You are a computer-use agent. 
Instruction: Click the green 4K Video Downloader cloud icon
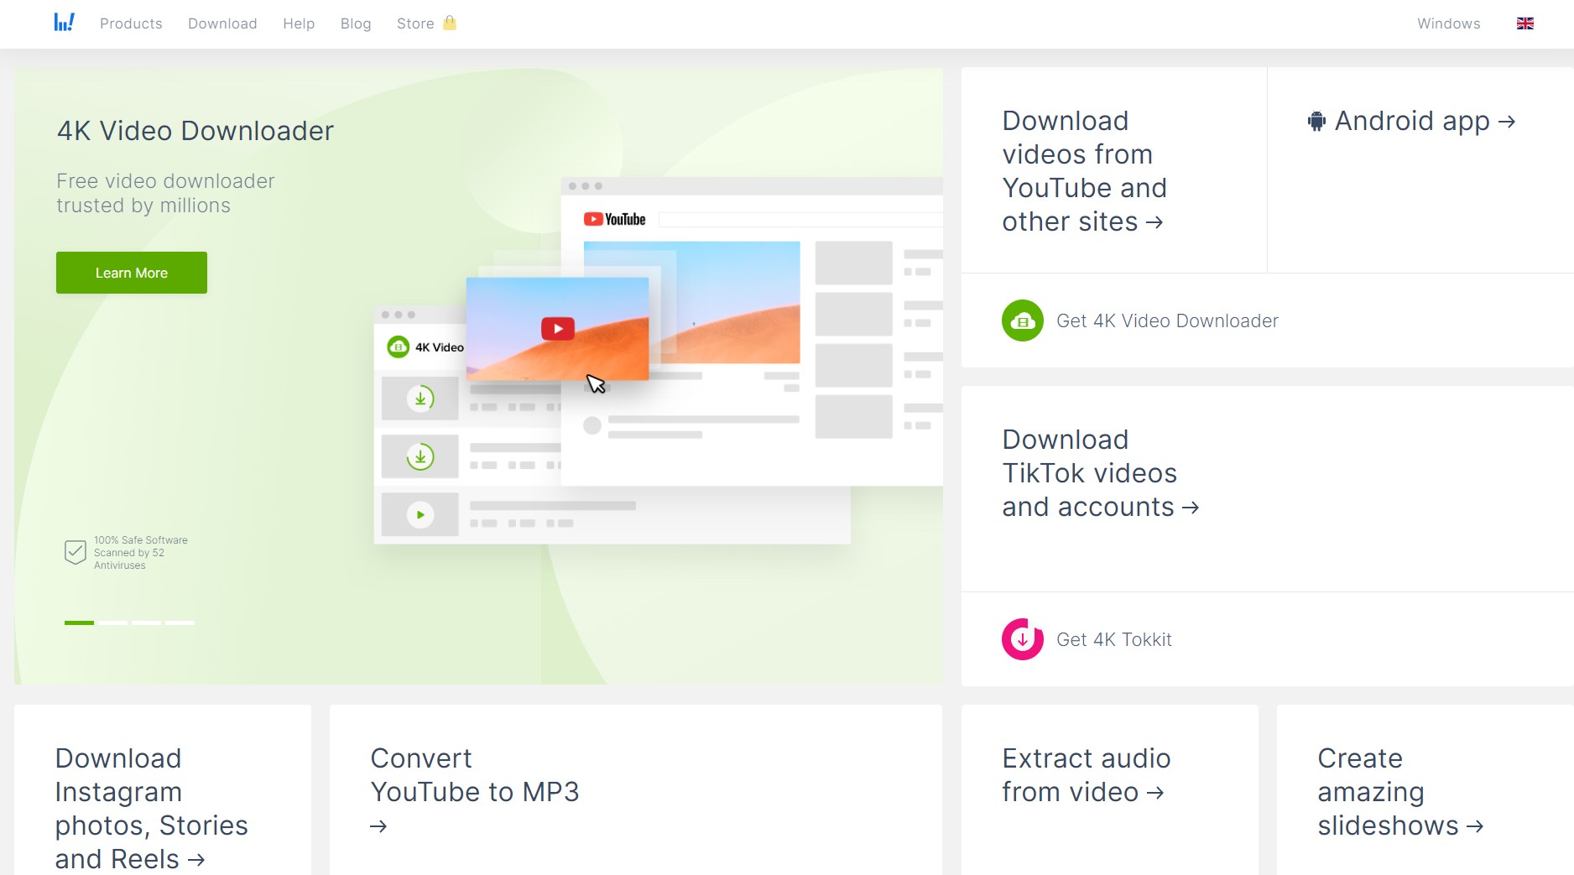(1023, 320)
